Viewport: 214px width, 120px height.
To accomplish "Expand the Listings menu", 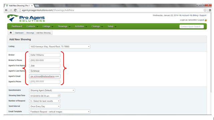I will tap(48, 26).
